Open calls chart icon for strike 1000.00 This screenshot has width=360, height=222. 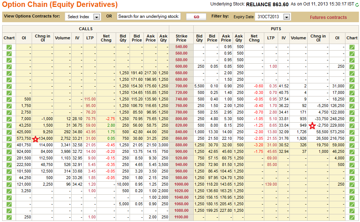click(x=9, y=185)
